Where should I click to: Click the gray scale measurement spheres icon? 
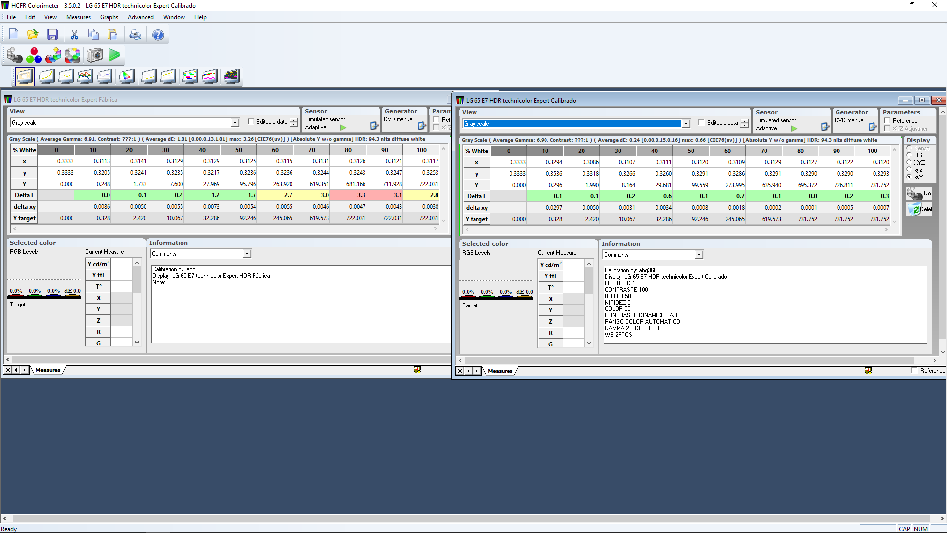[x=14, y=55]
